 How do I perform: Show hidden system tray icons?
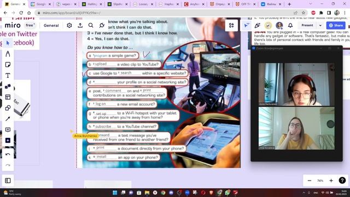pyautogui.click(x=304, y=193)
